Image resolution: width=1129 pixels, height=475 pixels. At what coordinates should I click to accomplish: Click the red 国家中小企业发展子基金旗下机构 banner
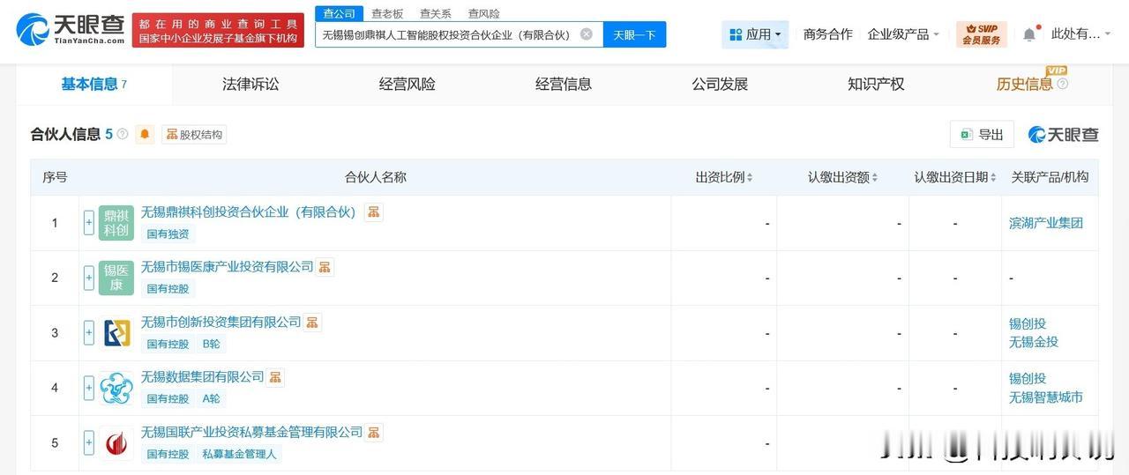point(218,30)
